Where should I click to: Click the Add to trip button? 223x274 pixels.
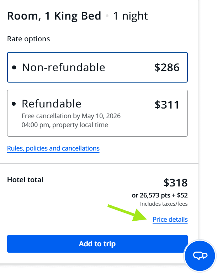coord(97,244)
